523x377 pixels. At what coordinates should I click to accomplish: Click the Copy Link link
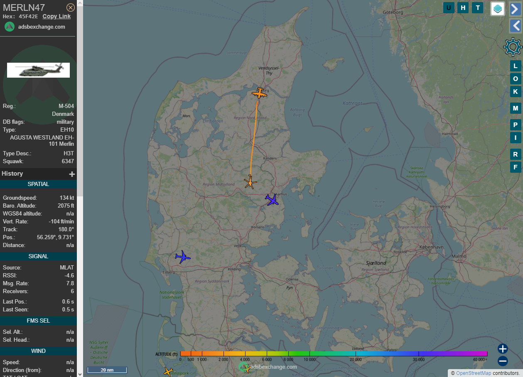tap(56, 16)
